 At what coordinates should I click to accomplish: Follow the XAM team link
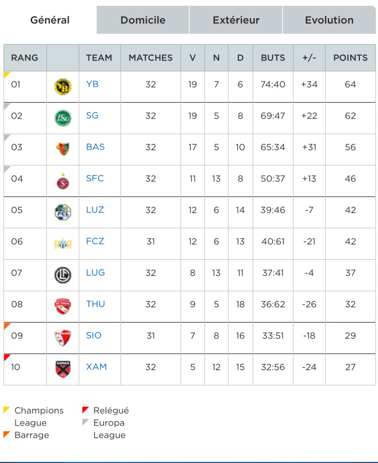tap(96, 367)
